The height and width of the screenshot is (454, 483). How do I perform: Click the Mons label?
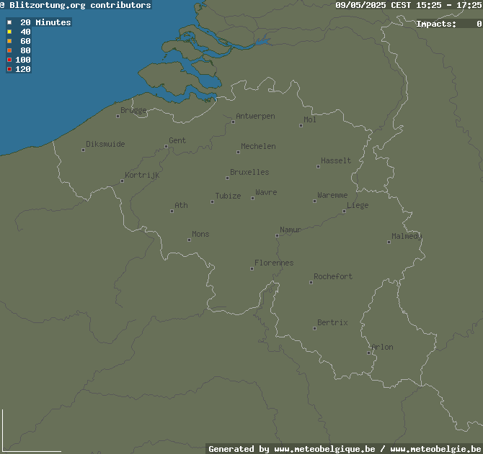coord(200,235)
